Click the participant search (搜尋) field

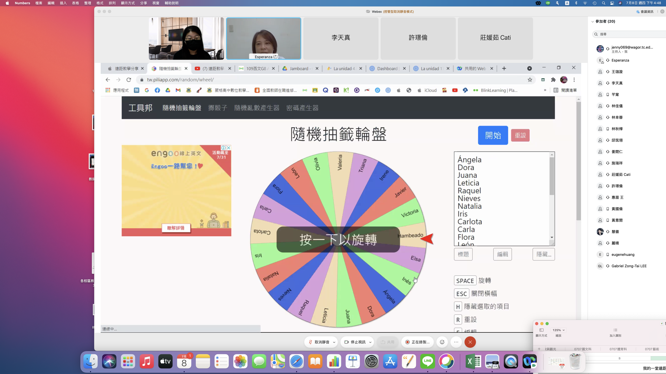[x=630, y=34]
